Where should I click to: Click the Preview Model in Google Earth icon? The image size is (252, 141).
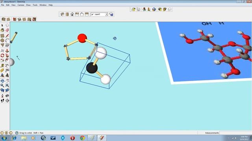154,9
